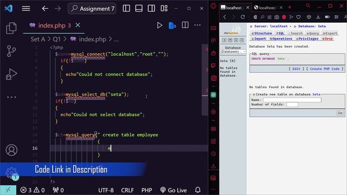This screenshot has height=195, width=347.
Task: Open the Databases dropdown in phpMyAdmin
Action: point(233,51)
